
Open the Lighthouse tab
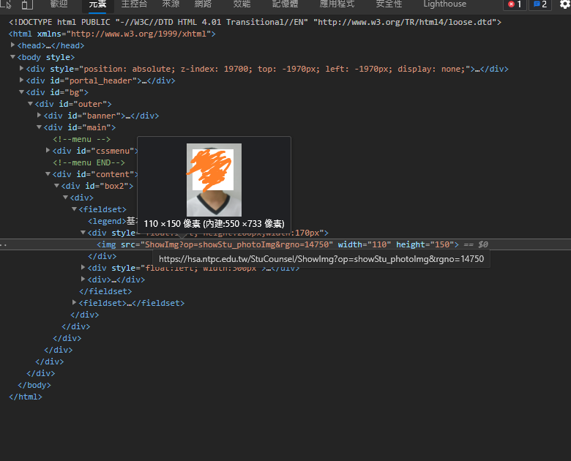coord(444,4)
